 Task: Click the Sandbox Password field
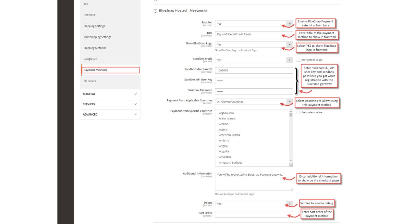pos(254,91)
